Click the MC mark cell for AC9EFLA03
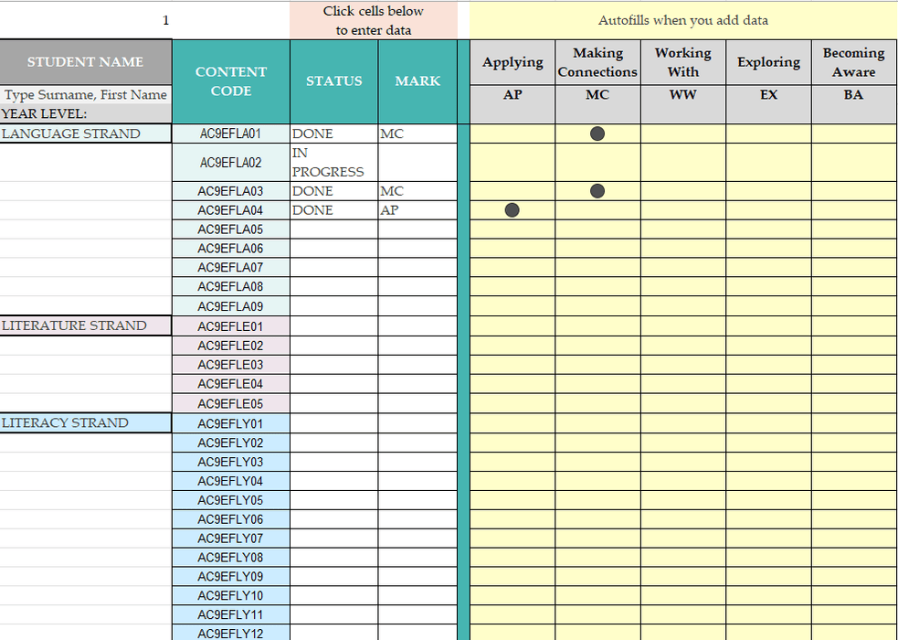This screenshot has width=898, height=640. click(x=417, y=191)
